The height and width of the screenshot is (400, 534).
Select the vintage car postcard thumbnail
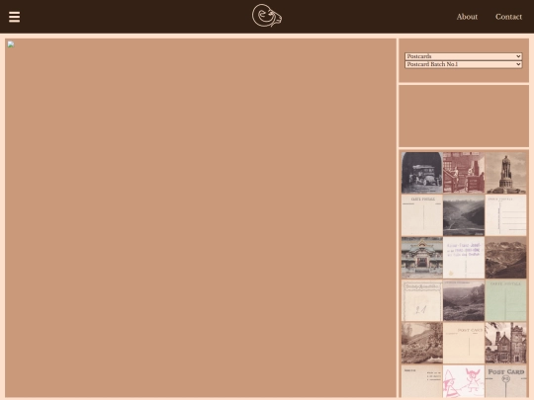pyautogui.click(x=421, y=173)
